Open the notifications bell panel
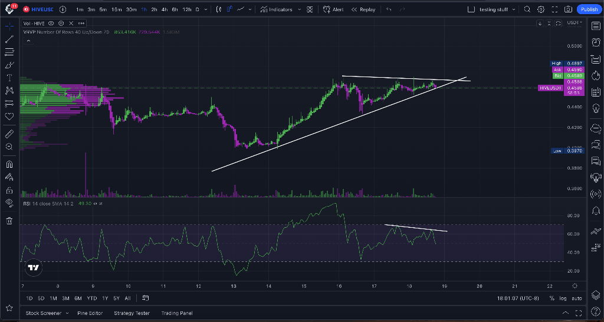604x322 pixels. click(x=596, y=211)
